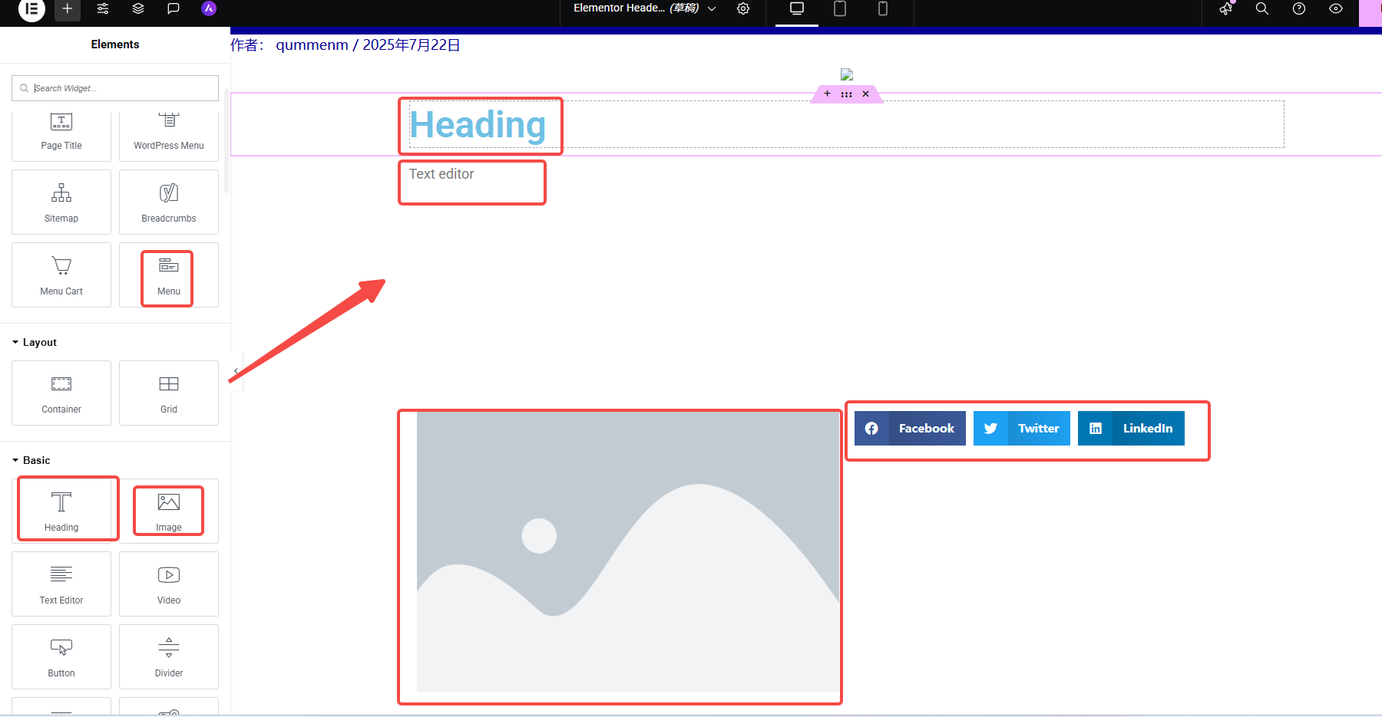Image resolution: width=1382 pixels, height=717 pixels.
Task: Open the Structure layers panel icon
Action: (x=138, y=9)
